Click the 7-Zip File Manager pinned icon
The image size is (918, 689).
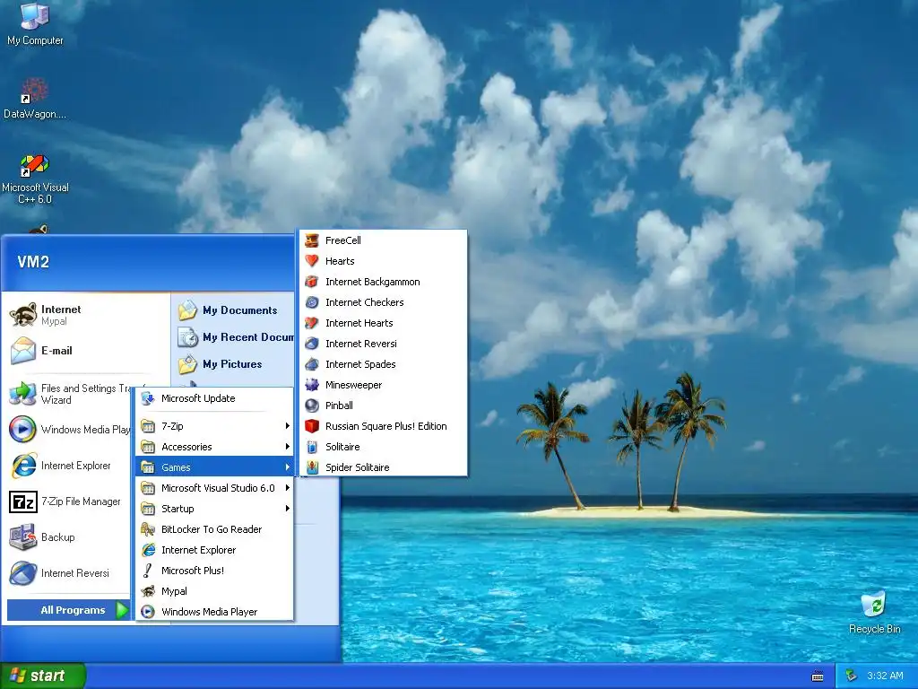(x=22, y=501)
